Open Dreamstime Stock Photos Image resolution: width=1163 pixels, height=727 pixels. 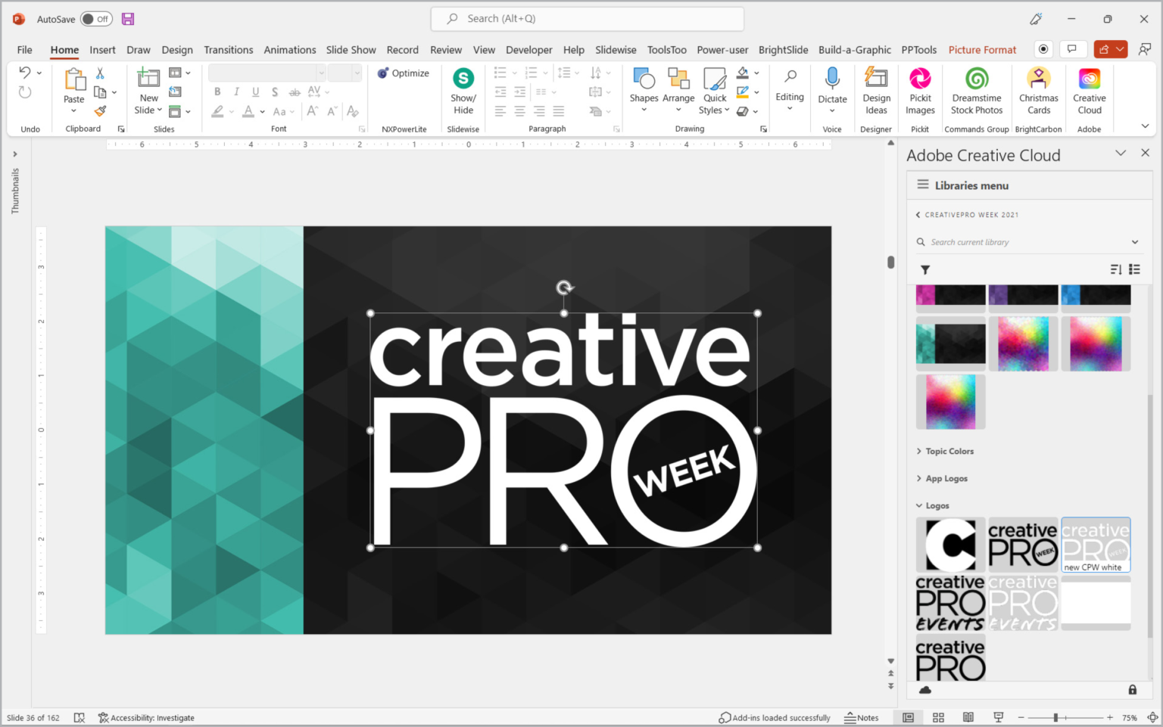(976, 89)
